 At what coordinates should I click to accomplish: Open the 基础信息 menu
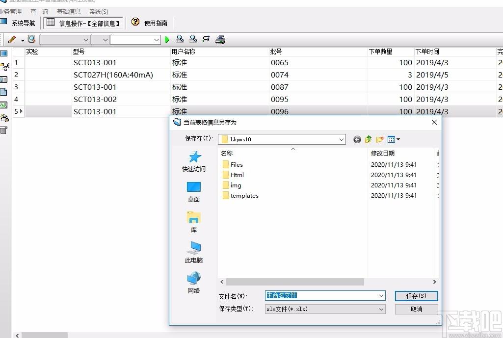[x=69, y=12]
